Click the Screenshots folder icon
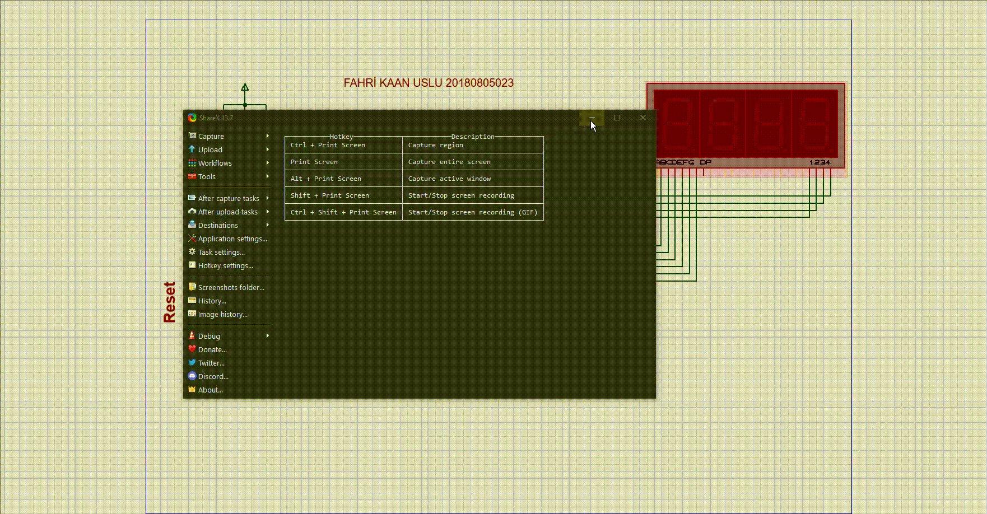The height and width of the screenshot is (514, 987). 192,287
